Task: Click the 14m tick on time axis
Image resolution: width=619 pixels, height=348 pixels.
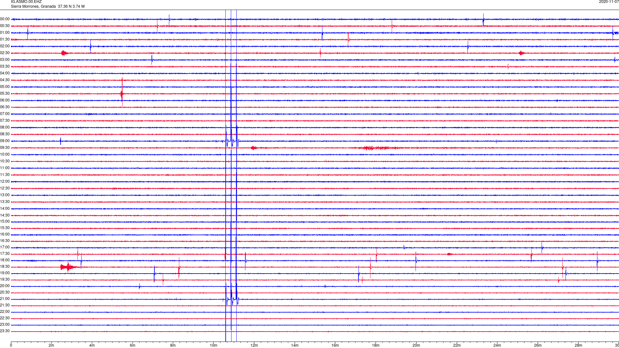Action: [295, 346]
